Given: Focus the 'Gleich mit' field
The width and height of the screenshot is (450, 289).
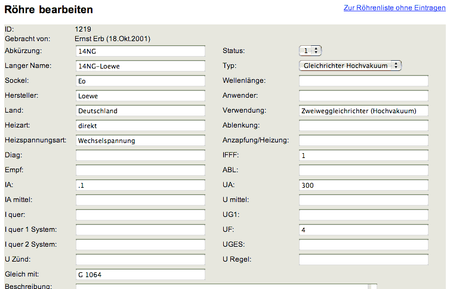Looking at the screenshot, I should point(140,274).
